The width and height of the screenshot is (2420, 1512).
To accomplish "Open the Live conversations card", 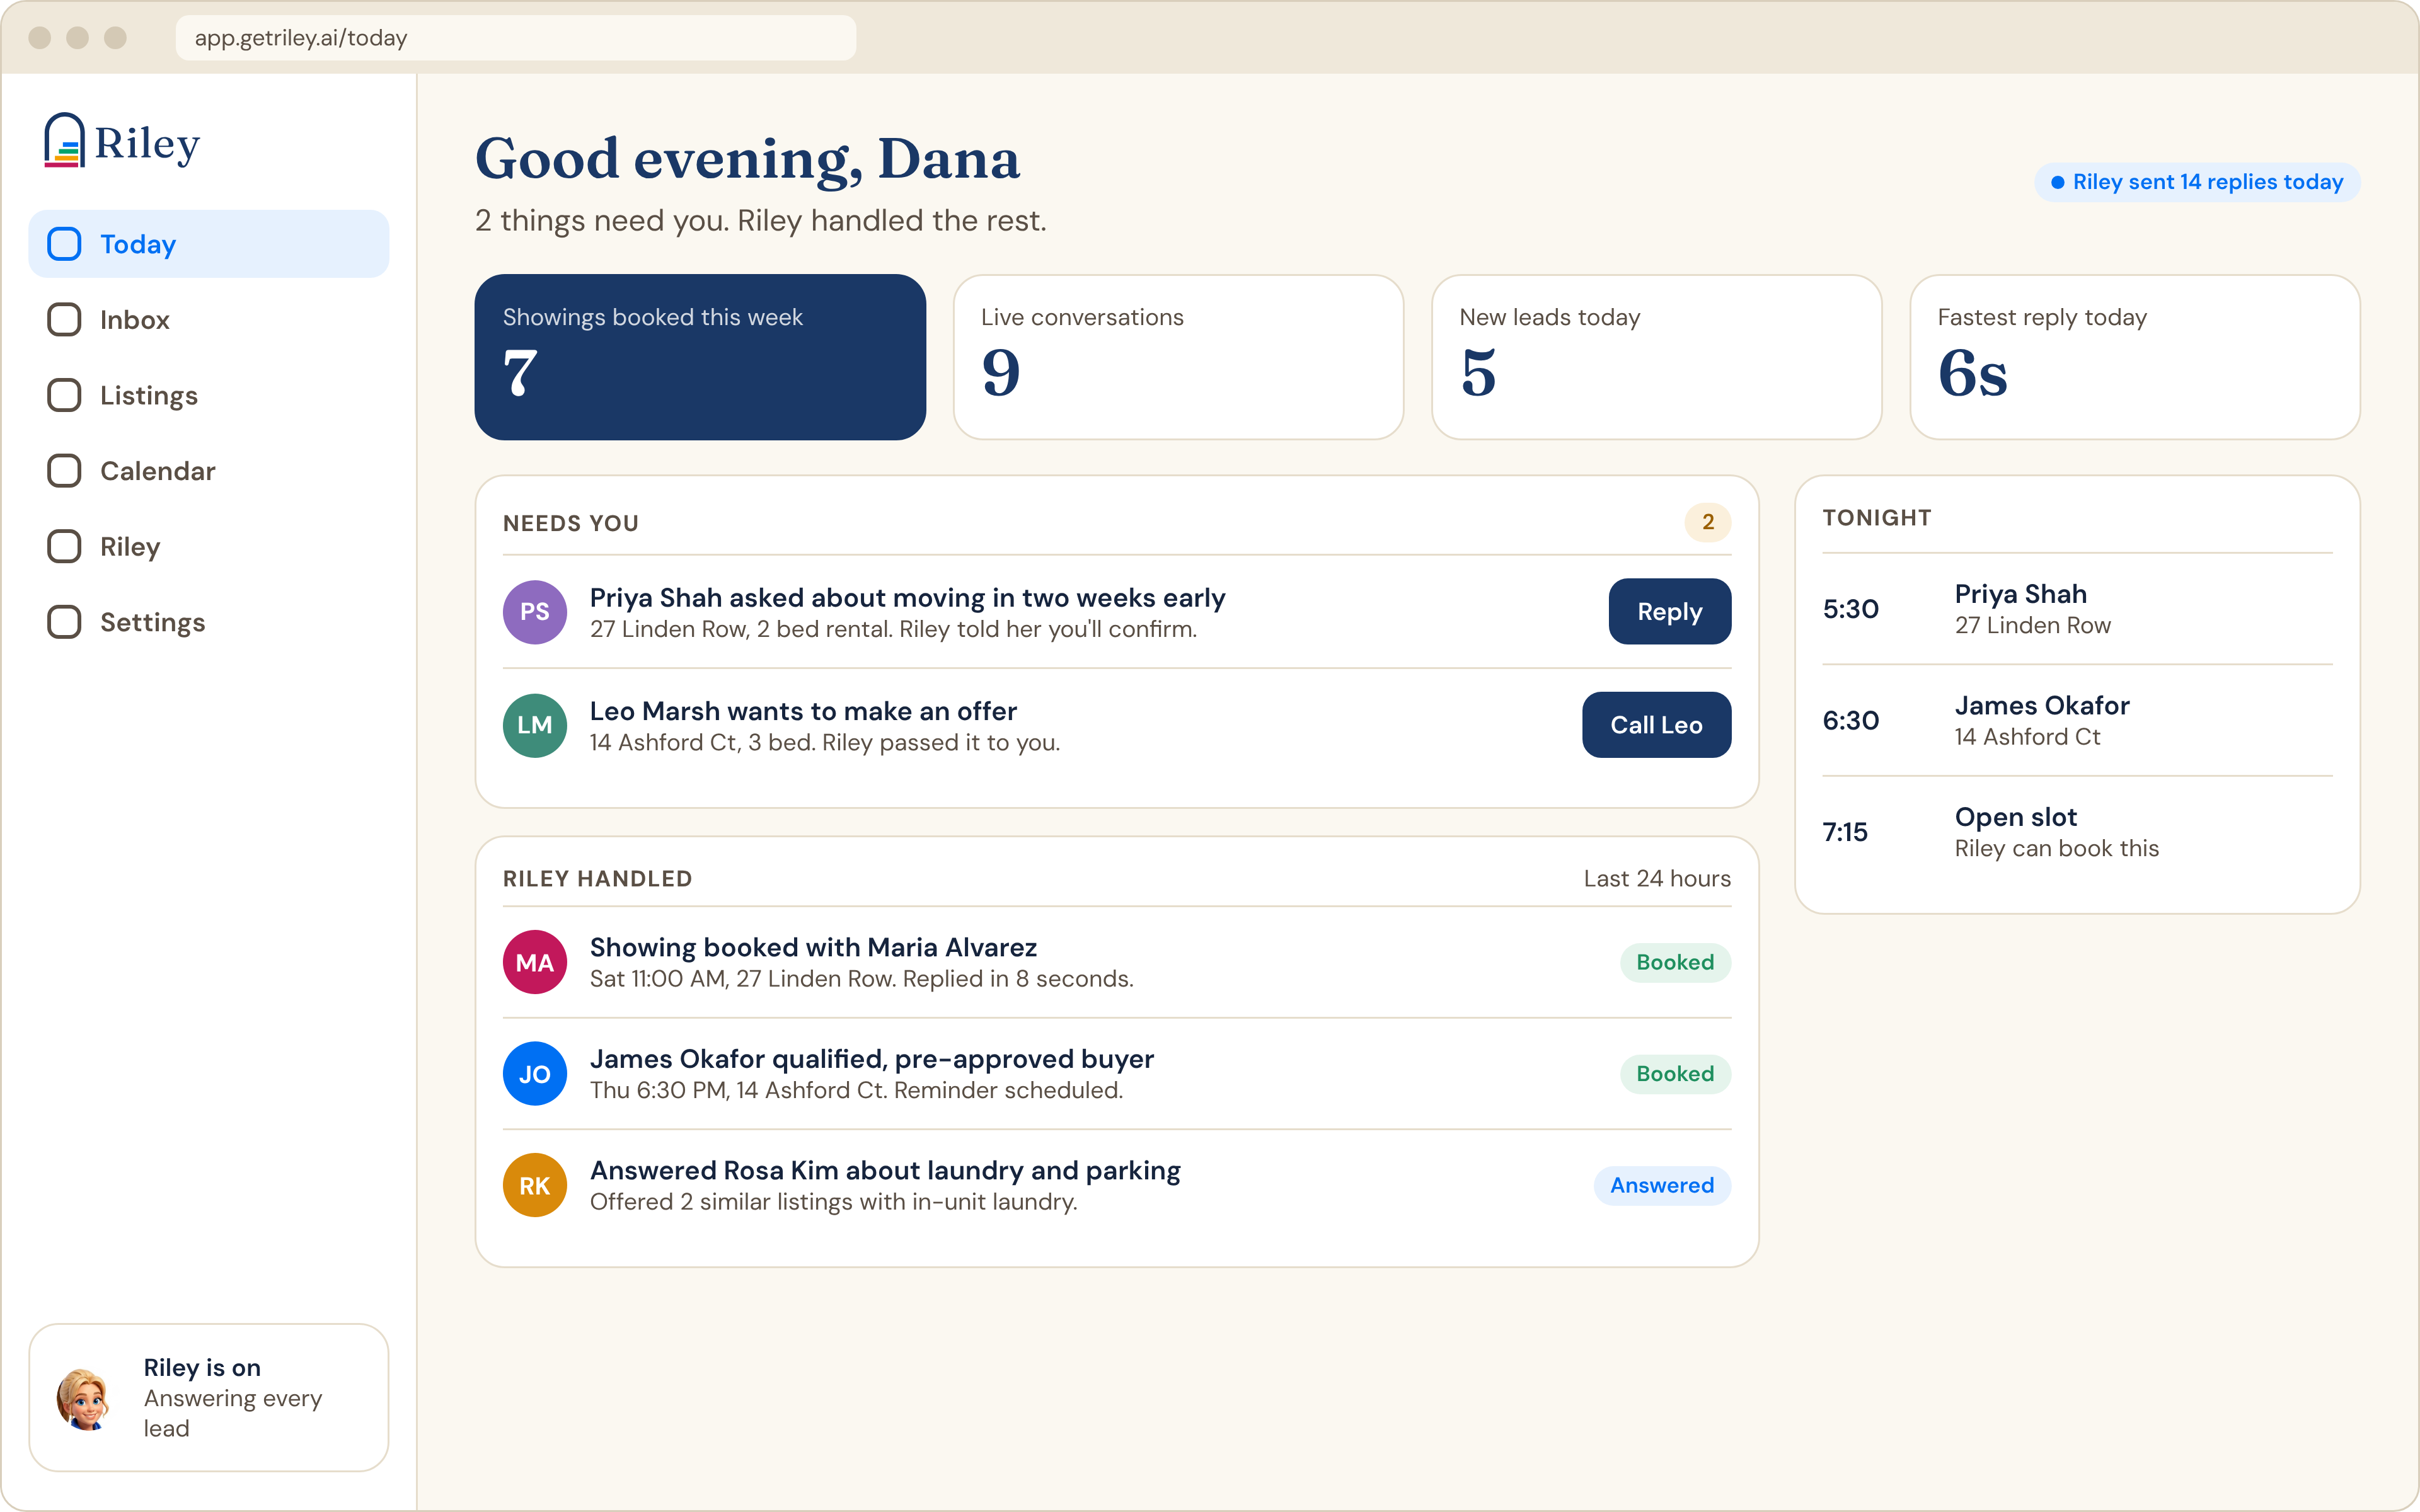I will [x=1179, y=357].
